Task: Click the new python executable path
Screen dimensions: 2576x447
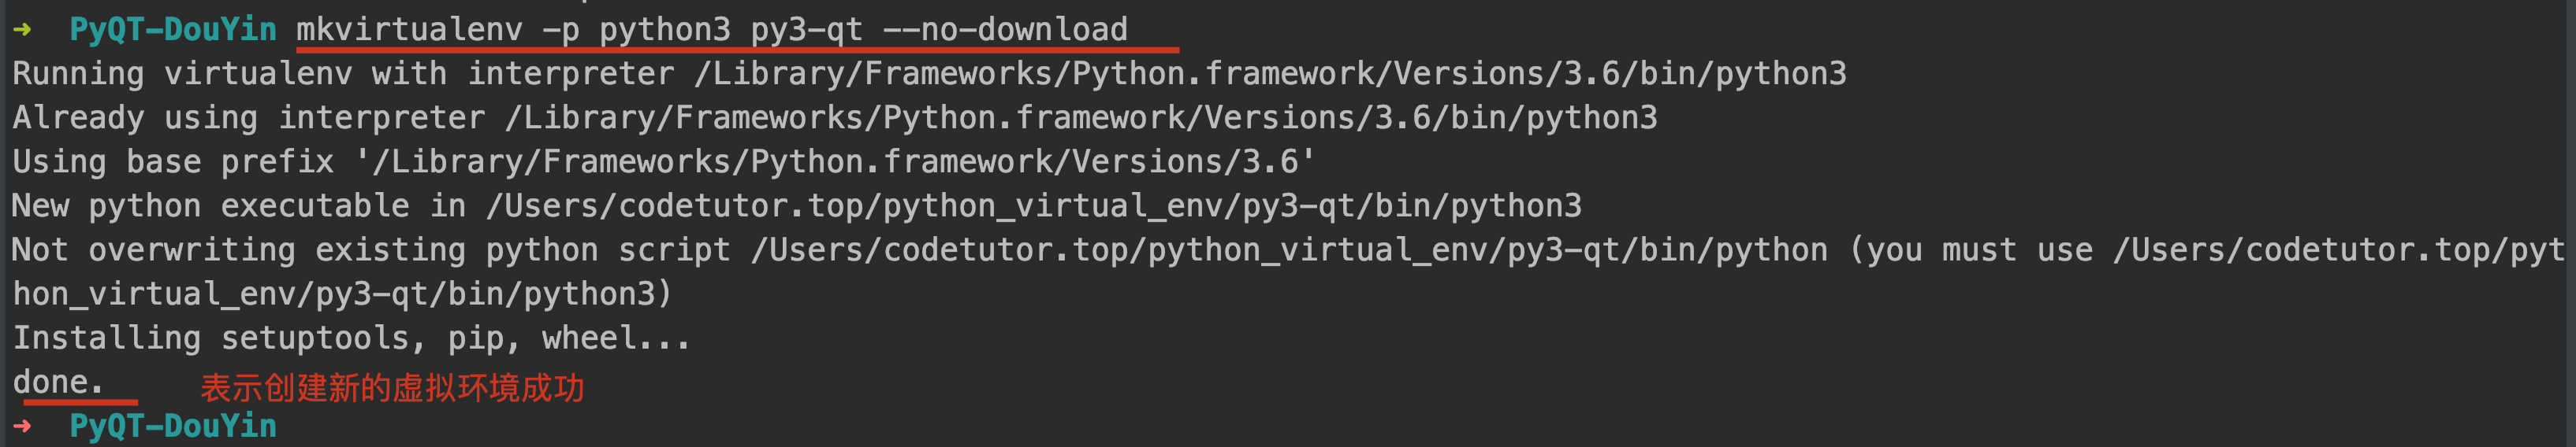Action: (x=1033, y=206)
